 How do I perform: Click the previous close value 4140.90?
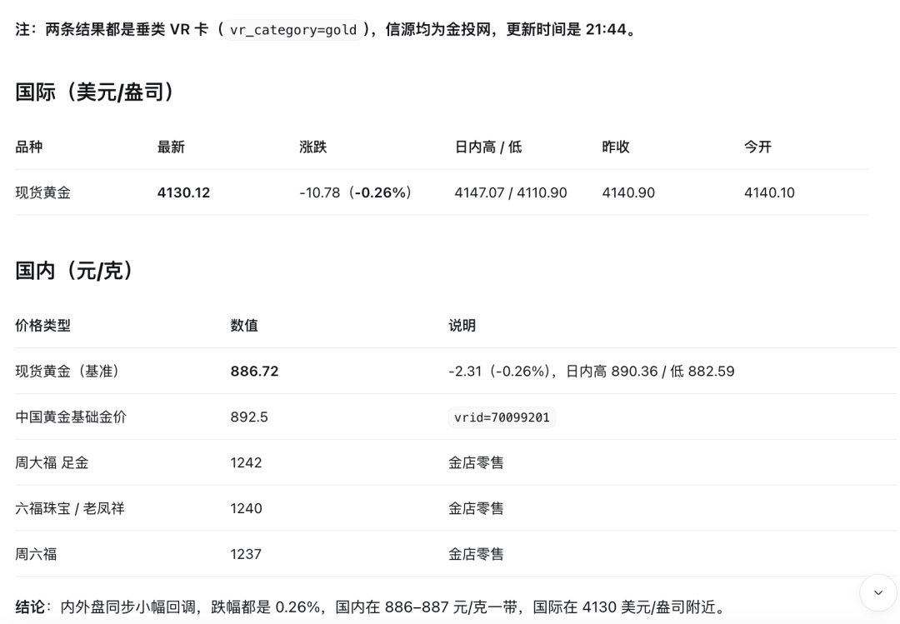pos(628,193)
